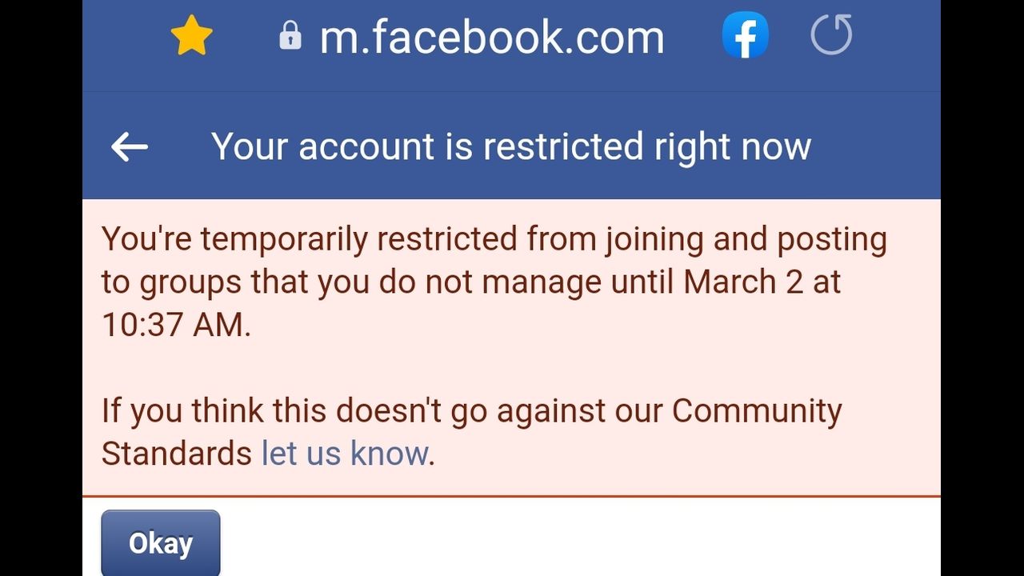
Task: Reload the page with the refresh icon
Action: click(x=831, y=36)
